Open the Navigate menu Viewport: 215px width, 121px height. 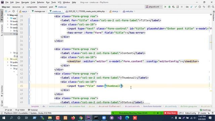click(25, 2)
